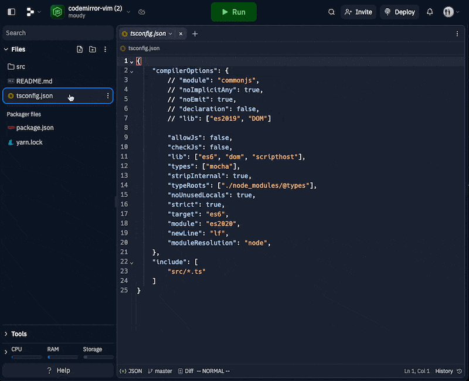Create a new folder in Files panel

[93, 49]
